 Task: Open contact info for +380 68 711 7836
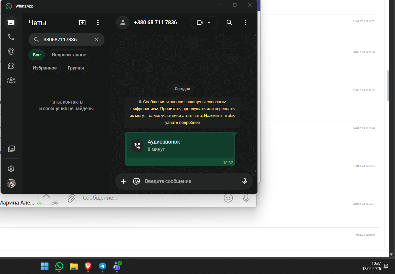coord(155,23)
